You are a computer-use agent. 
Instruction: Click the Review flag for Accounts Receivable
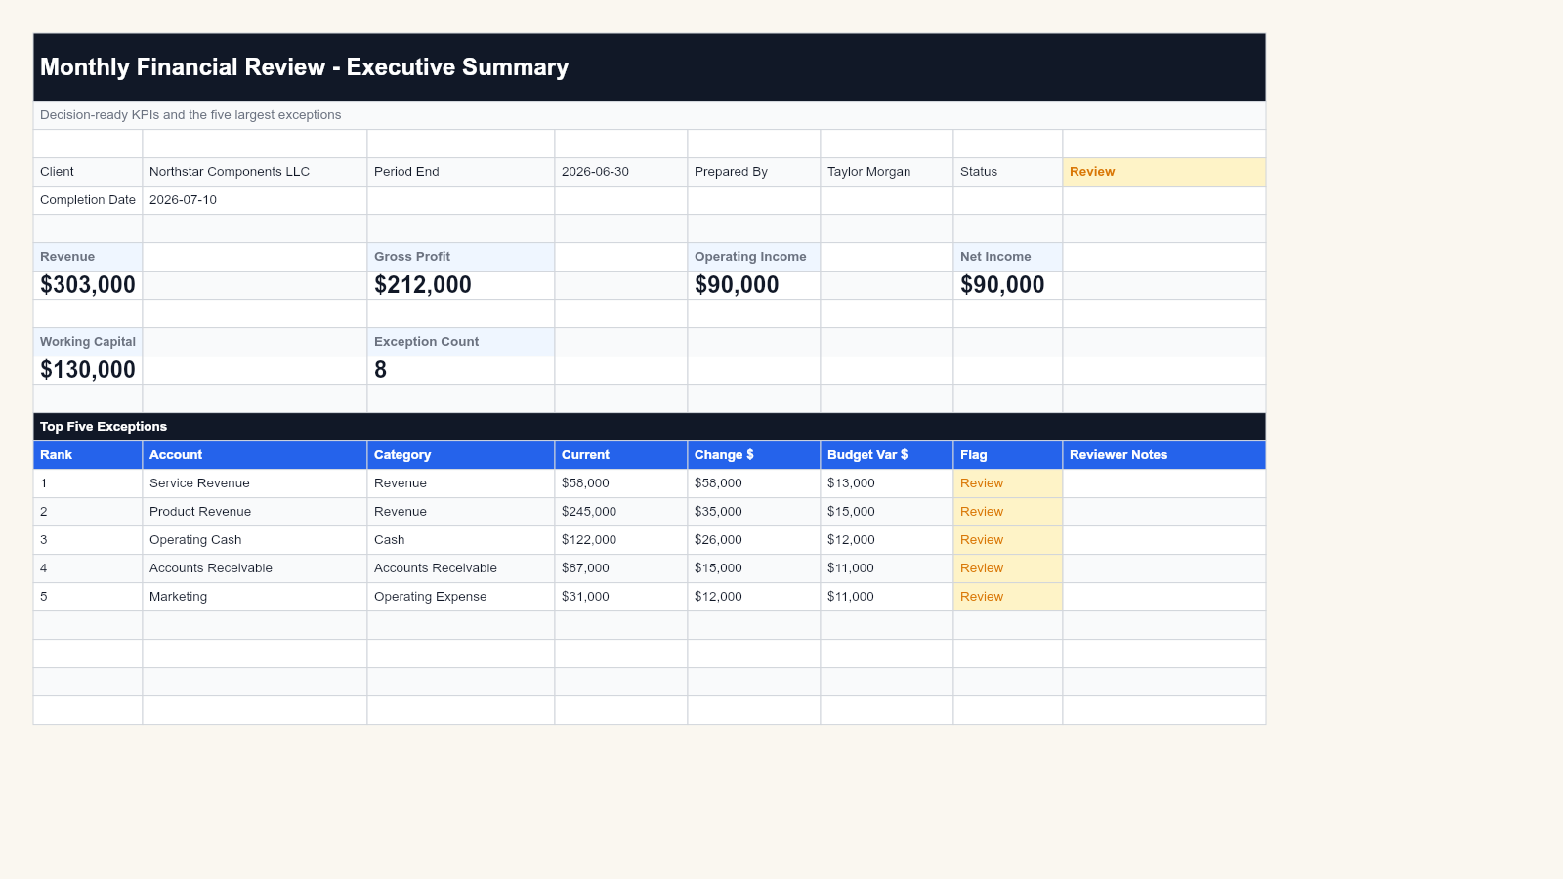pyautogui.click(x=1008, y=568)
